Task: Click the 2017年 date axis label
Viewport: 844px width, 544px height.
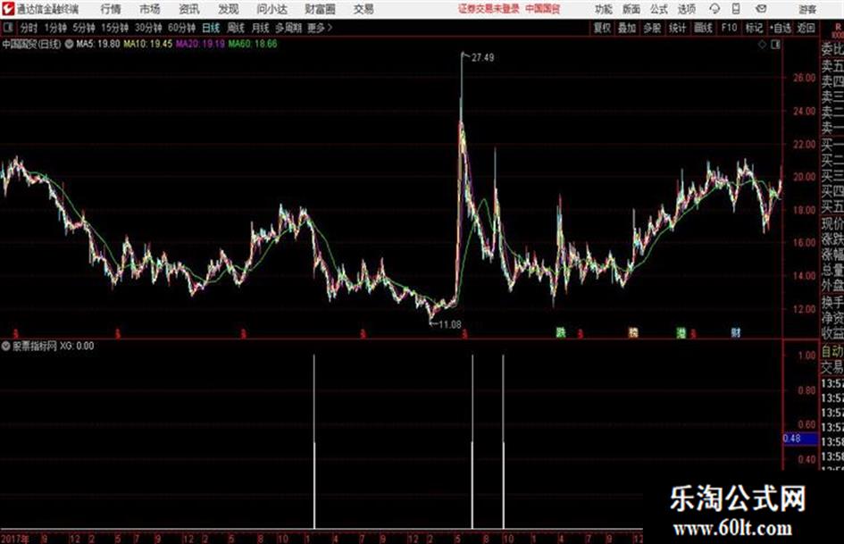Action: 14,539
